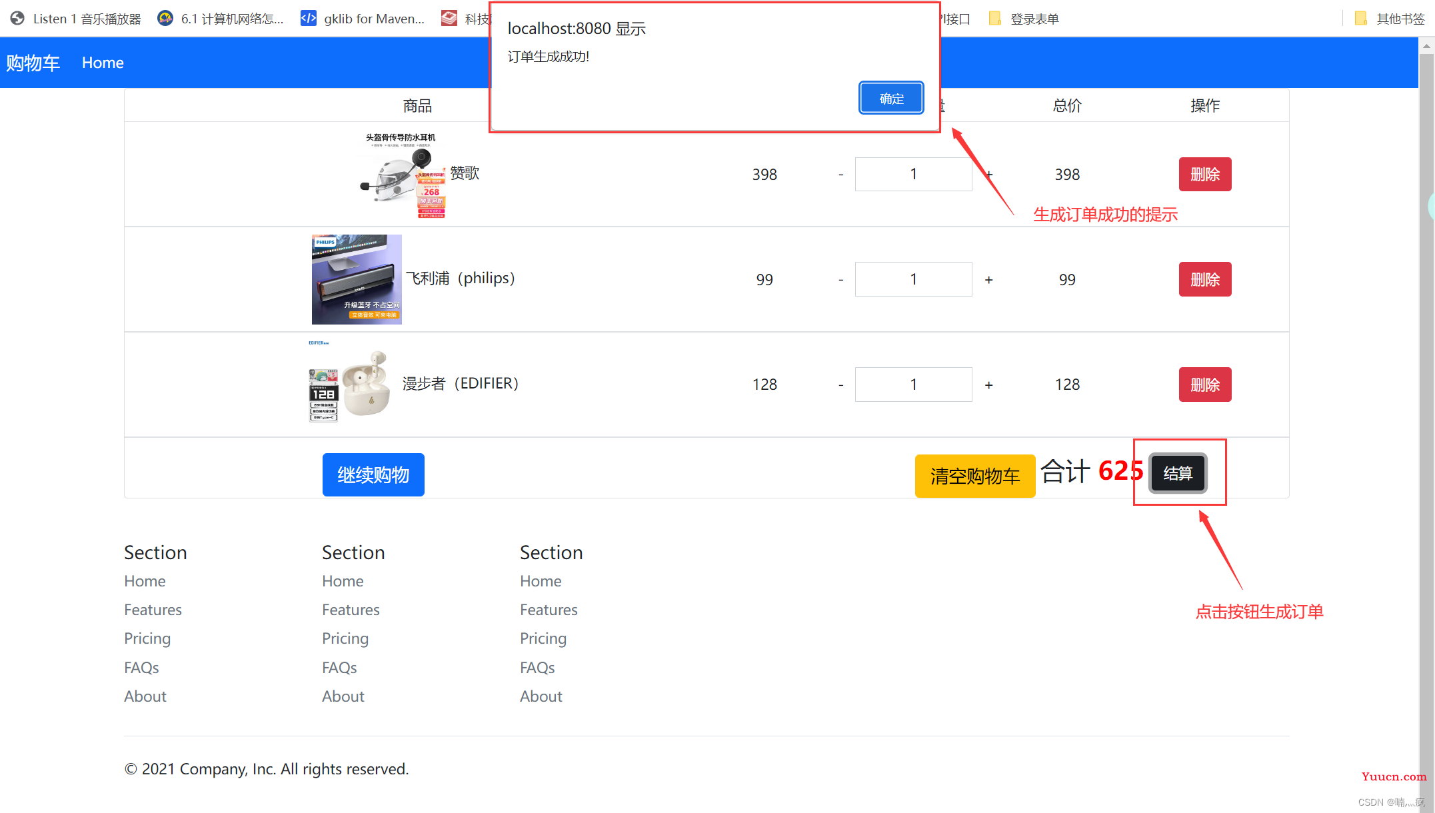Screen dimensions: 1435x813
Task: Click the 操作 column header
Action: click(1205, 105)
